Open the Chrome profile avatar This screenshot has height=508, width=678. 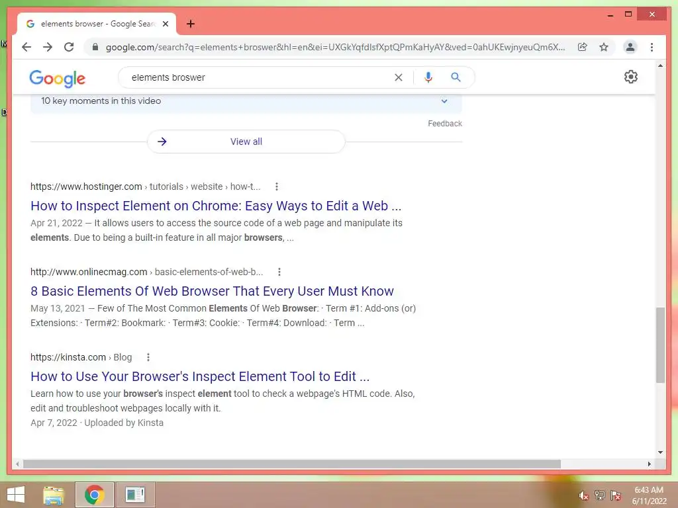tap(630, 47)
